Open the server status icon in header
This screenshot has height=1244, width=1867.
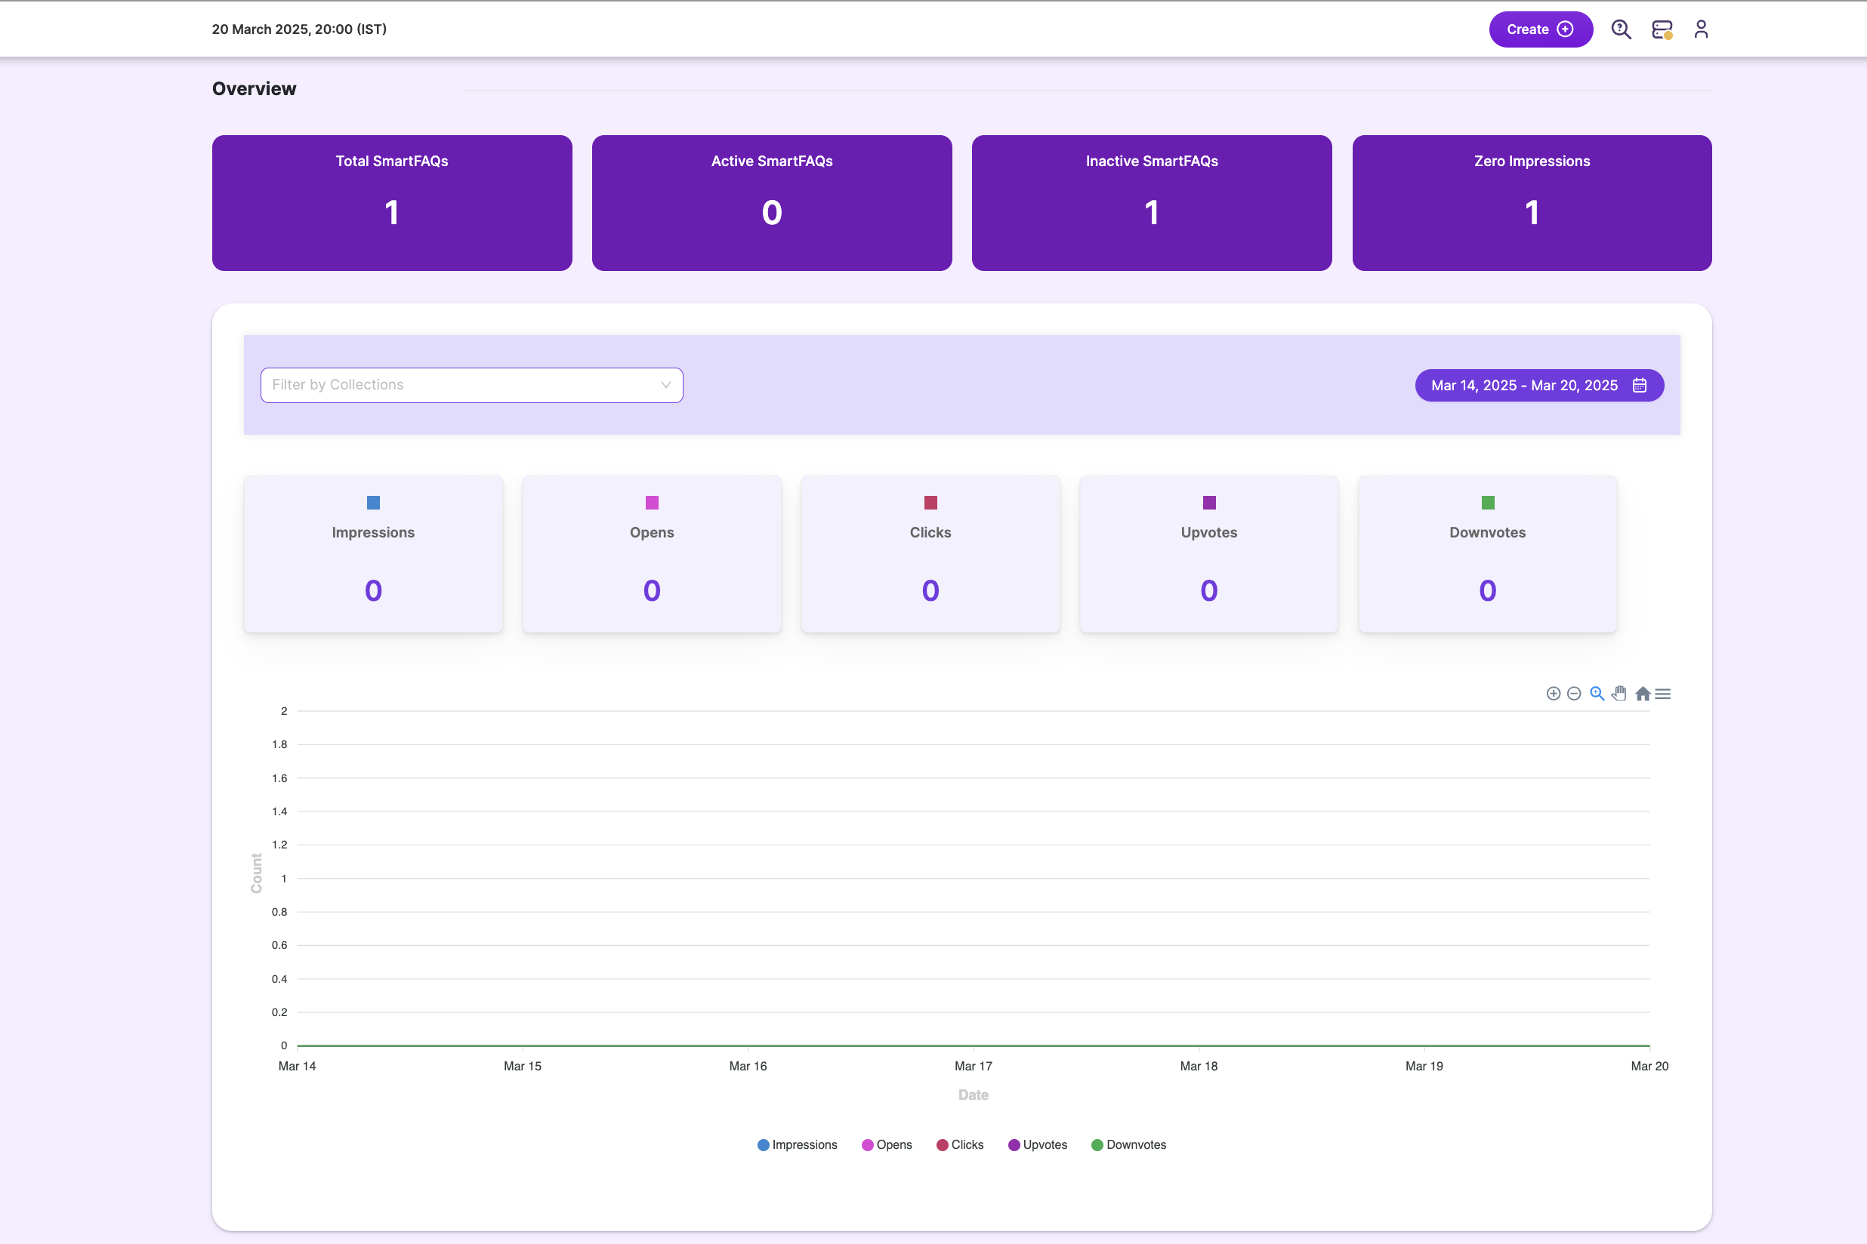coord(1662,29)
